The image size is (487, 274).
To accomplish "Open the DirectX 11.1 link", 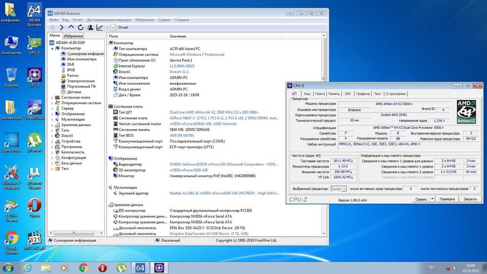I will click(179, 72).
